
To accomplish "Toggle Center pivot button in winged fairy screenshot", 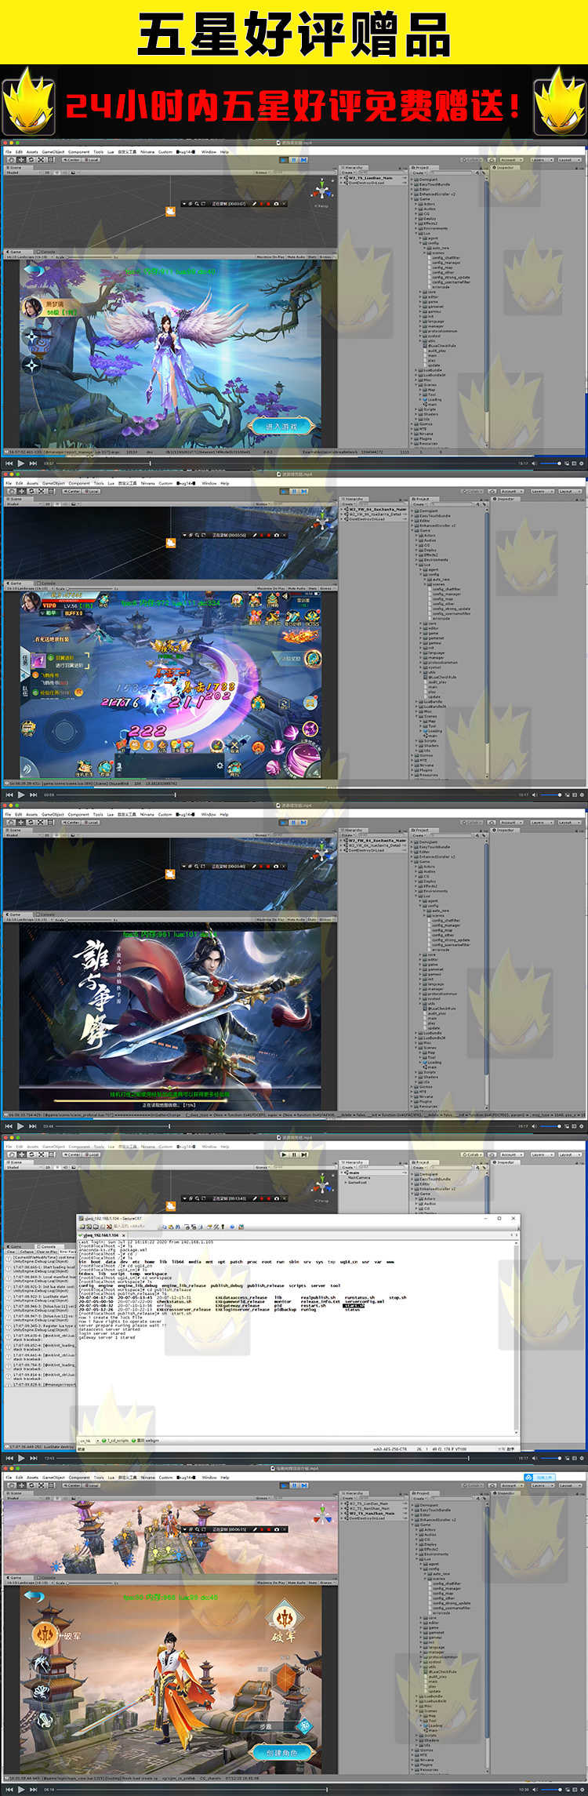I will pyautogui.click(x=72, y=159).
